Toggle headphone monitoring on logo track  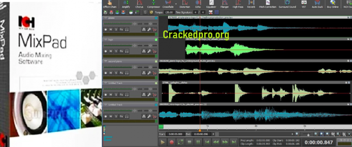coord(127,51)
